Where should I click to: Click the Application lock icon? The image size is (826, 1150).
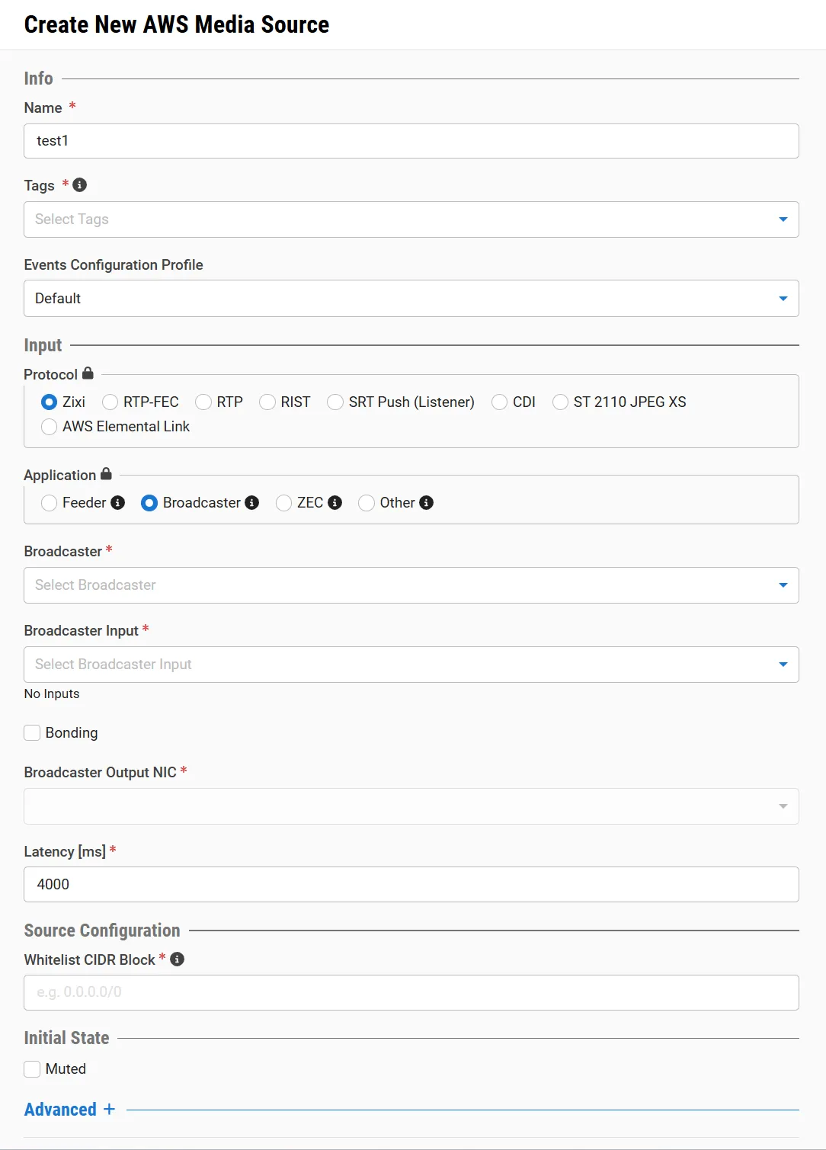point(106,474)
